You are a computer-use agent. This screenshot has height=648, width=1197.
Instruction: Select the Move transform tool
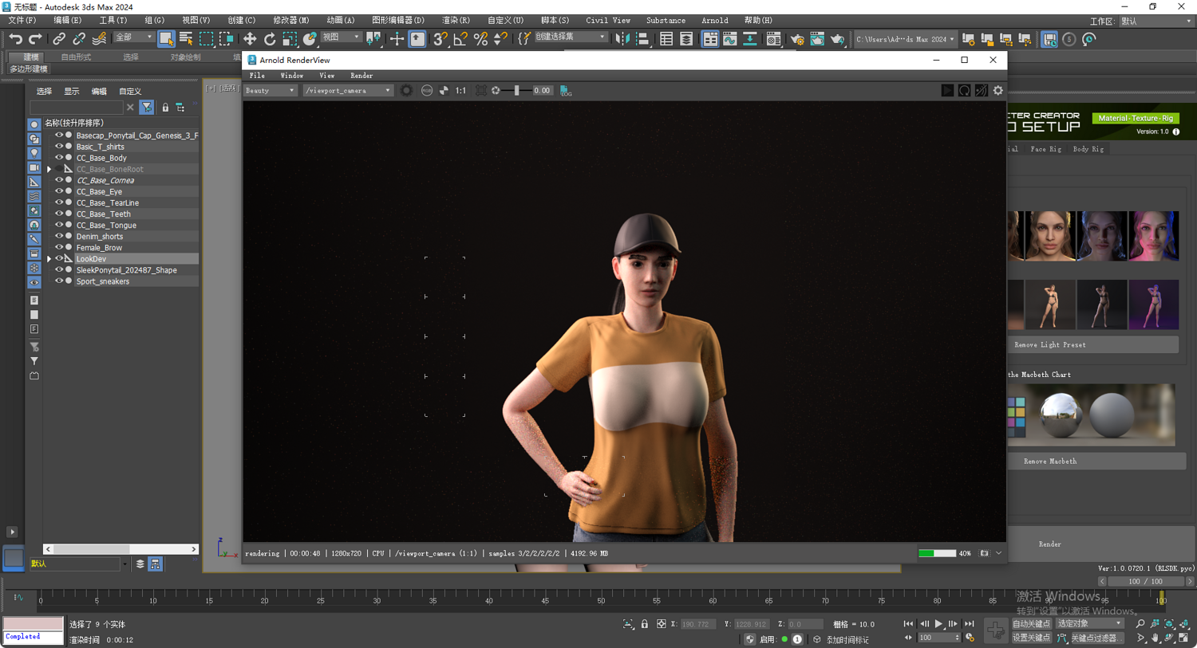click(250, 39)
